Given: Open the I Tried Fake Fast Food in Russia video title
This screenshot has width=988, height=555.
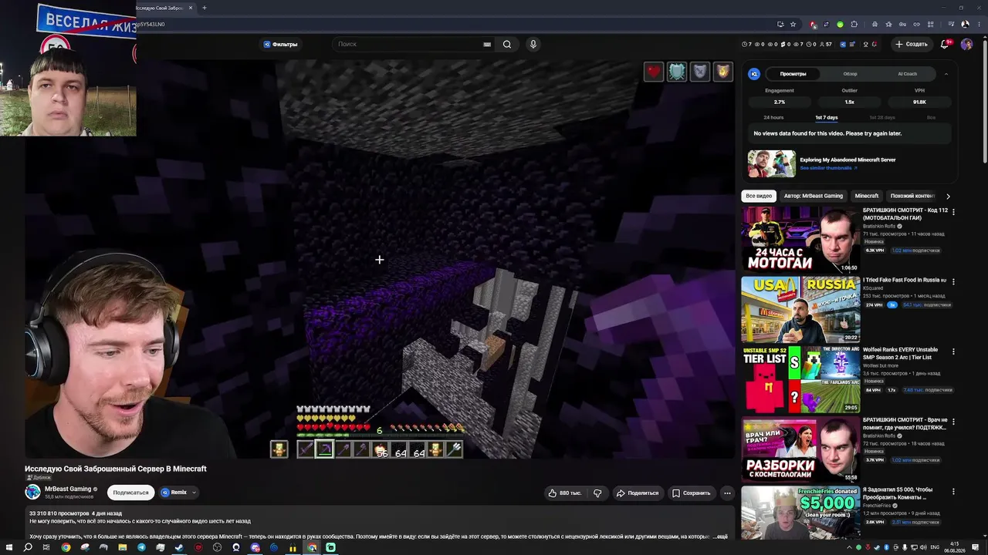Looking at the screenshot, I should click(904, 281).
